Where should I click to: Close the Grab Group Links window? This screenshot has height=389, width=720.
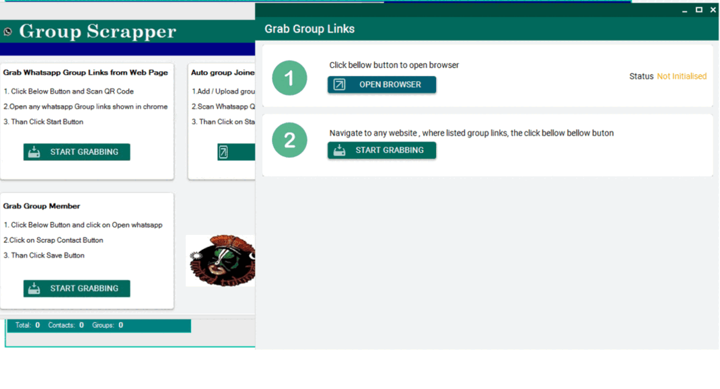coord(713,9)
